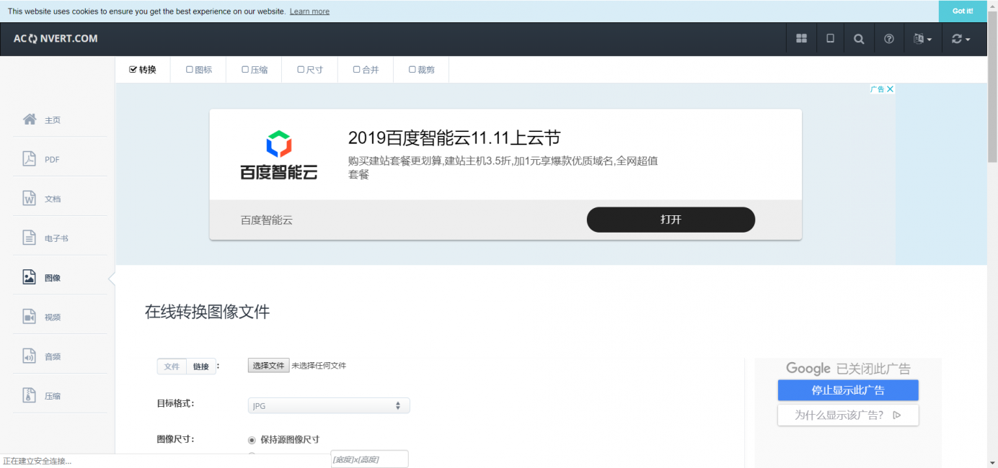
Task: Open the help question mark icon
Action: tap(889, 39)
